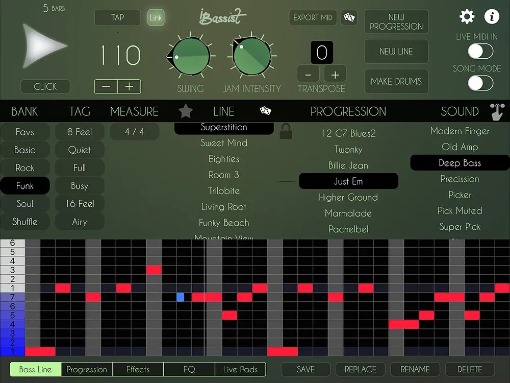
Task: Click the Swing knob
Action: point(191,57)
